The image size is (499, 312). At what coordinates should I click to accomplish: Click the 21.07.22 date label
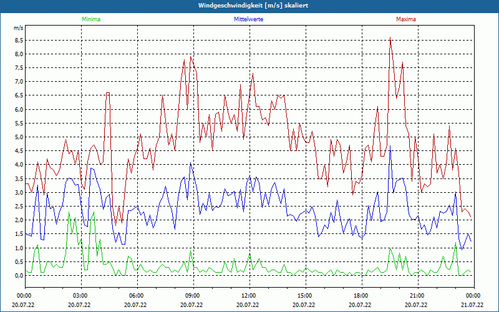click(472, 305)
